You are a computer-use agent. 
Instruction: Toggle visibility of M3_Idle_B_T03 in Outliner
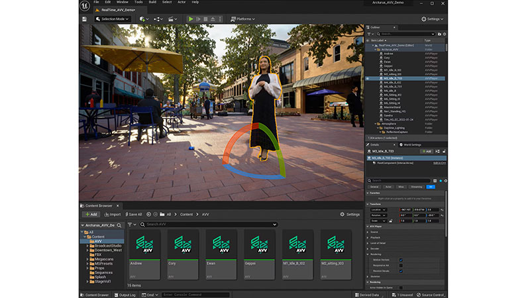(368, 78)
